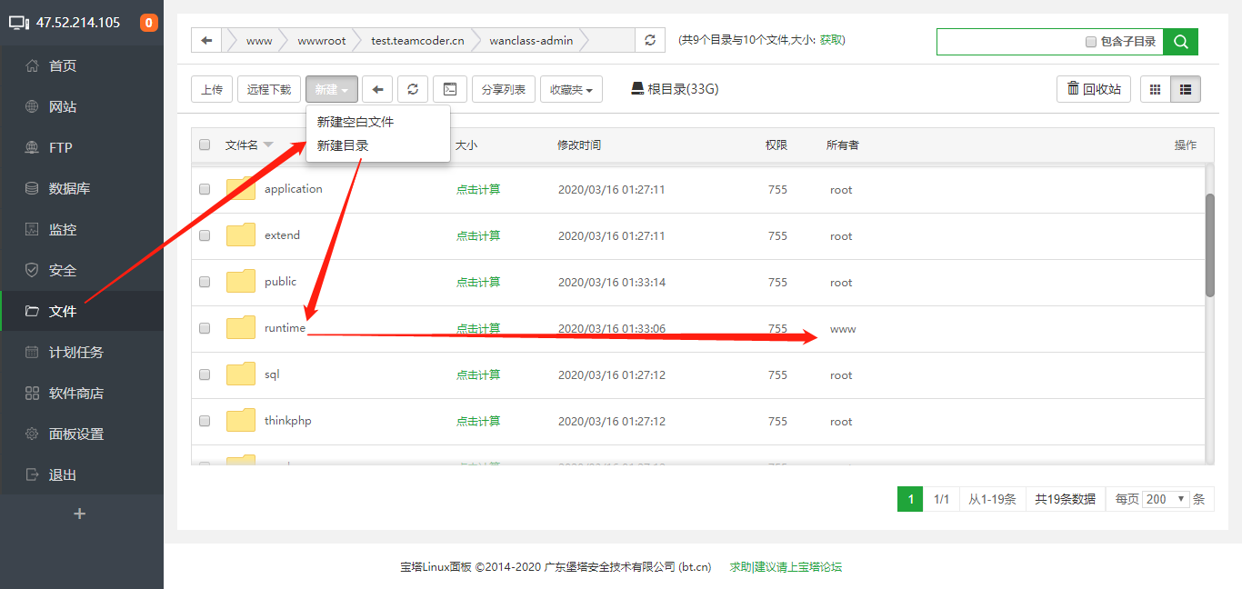Open the 新建 dropdown menu
Viewport: 1242px width, 589px height.
pos(331,88)
